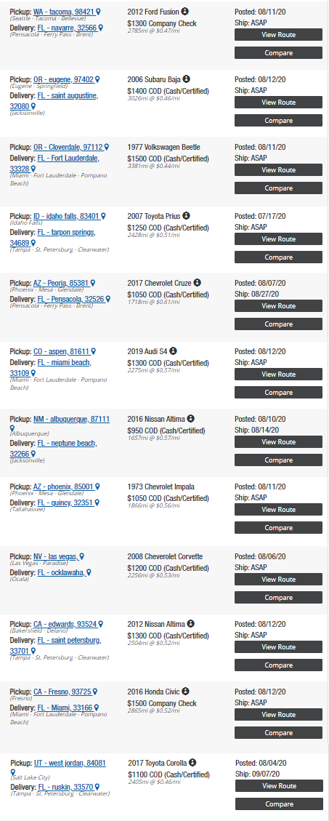Image resolution: width=329 pixels, height=821 pixels.
Task: Click map pin next to ocklawaha delivery
Action: tap(89, 573)
